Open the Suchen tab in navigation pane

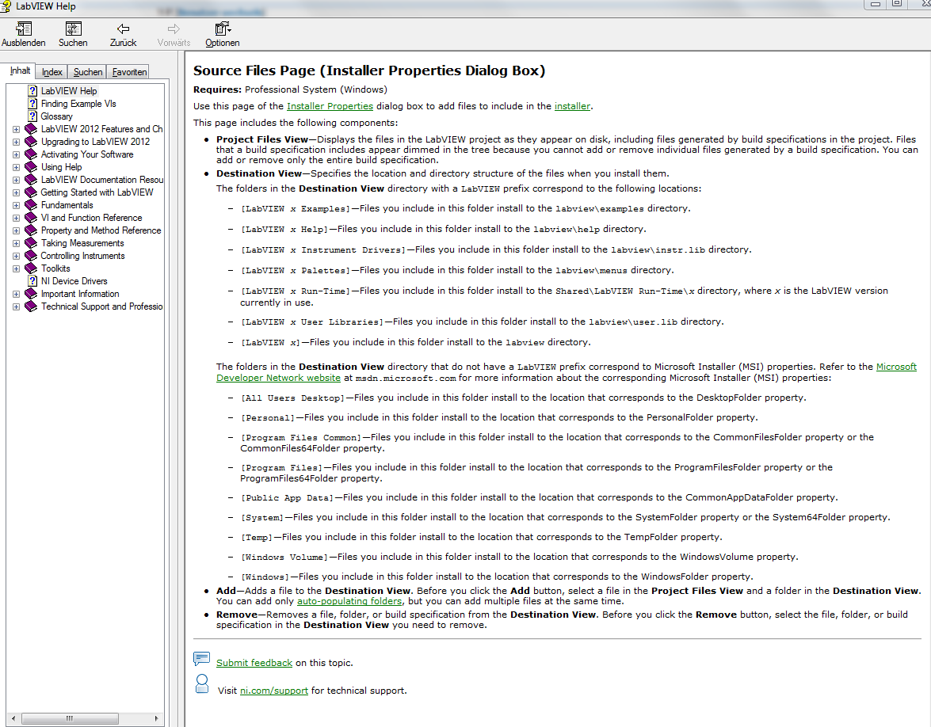click(87, 72)
